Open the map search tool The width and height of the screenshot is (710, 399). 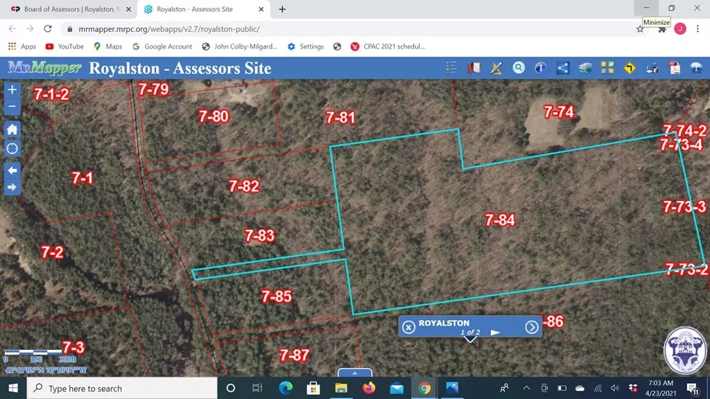point(519,68)
